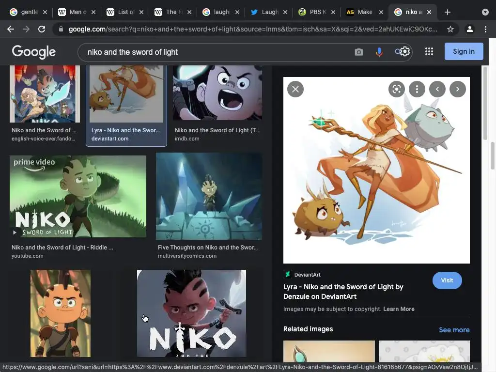This screenshot has width=496, height=372.
Task: Click the imdb.com source text
Action: (x=187, y=139)
